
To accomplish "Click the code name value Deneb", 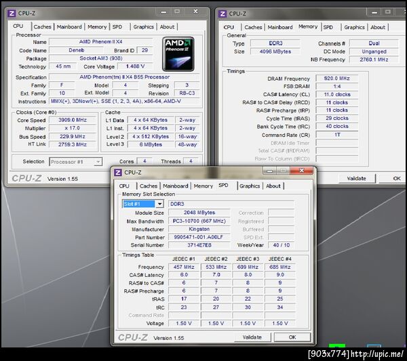I will [76, 50].
